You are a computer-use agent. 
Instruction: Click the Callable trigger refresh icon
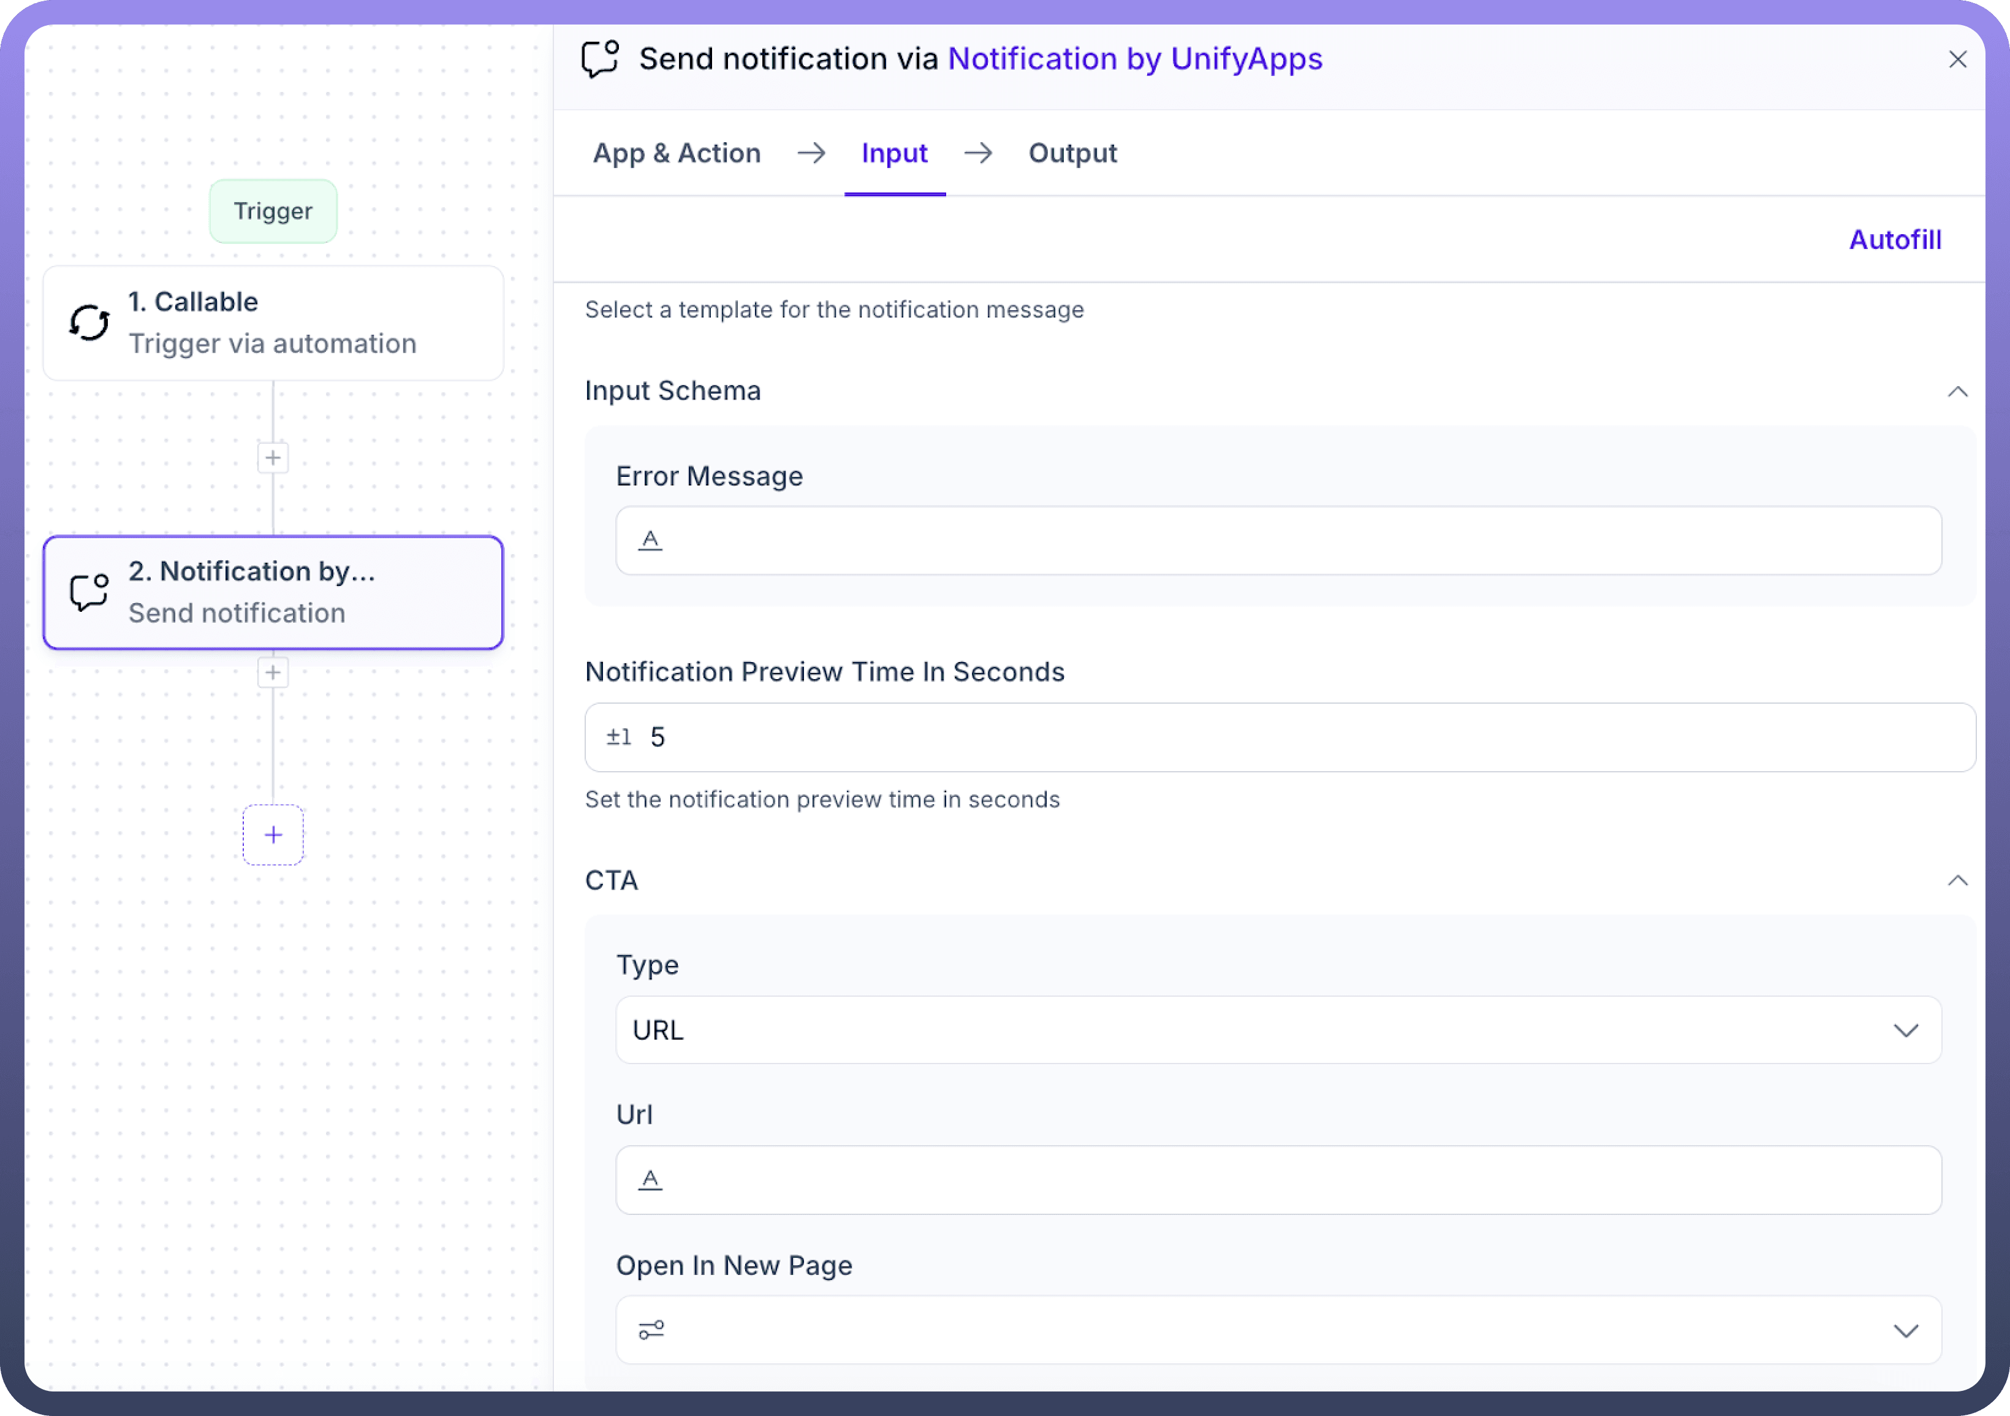(89, 323)
